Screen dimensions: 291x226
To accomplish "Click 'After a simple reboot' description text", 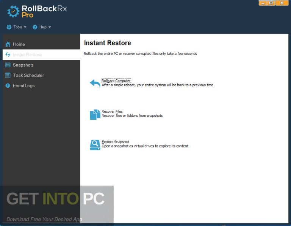I will click(157, 85).
